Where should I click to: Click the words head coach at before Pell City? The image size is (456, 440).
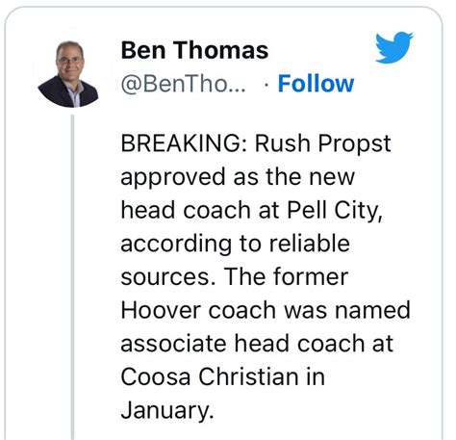[x=200, y=210]
